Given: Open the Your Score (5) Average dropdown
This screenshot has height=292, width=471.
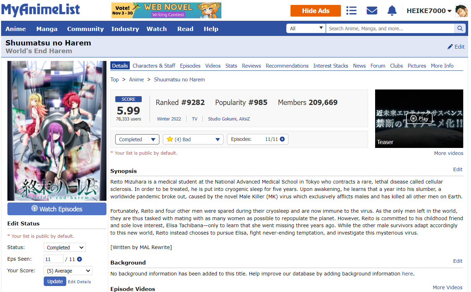Looking at the screenshot, I should [x=68, y=271].
